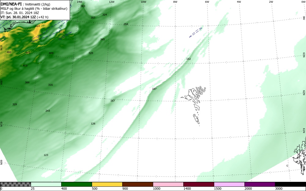Select the pink 1000–1400 legend swatch
306x191 pixels.
pos(168,184)
